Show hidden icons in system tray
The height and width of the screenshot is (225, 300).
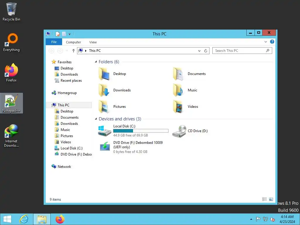251,219
